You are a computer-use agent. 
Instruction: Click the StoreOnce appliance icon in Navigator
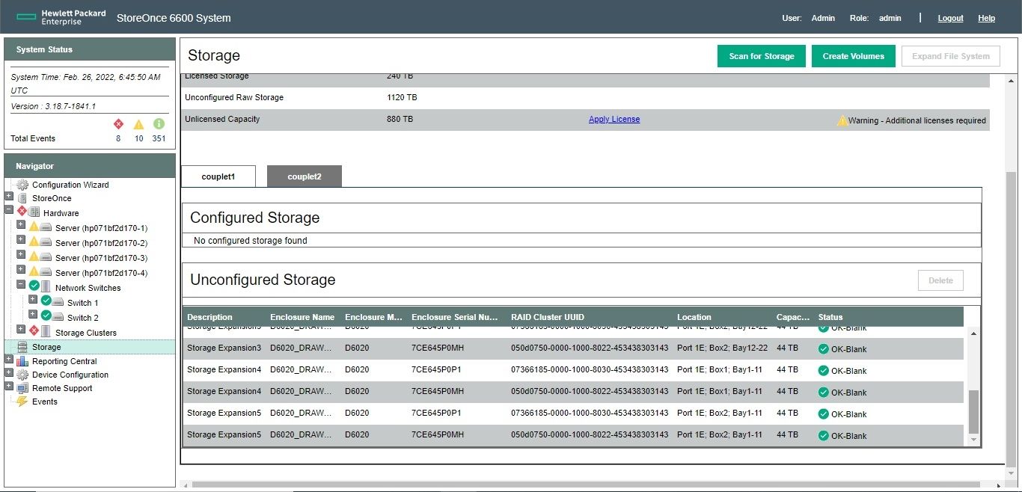pos(22,198)
